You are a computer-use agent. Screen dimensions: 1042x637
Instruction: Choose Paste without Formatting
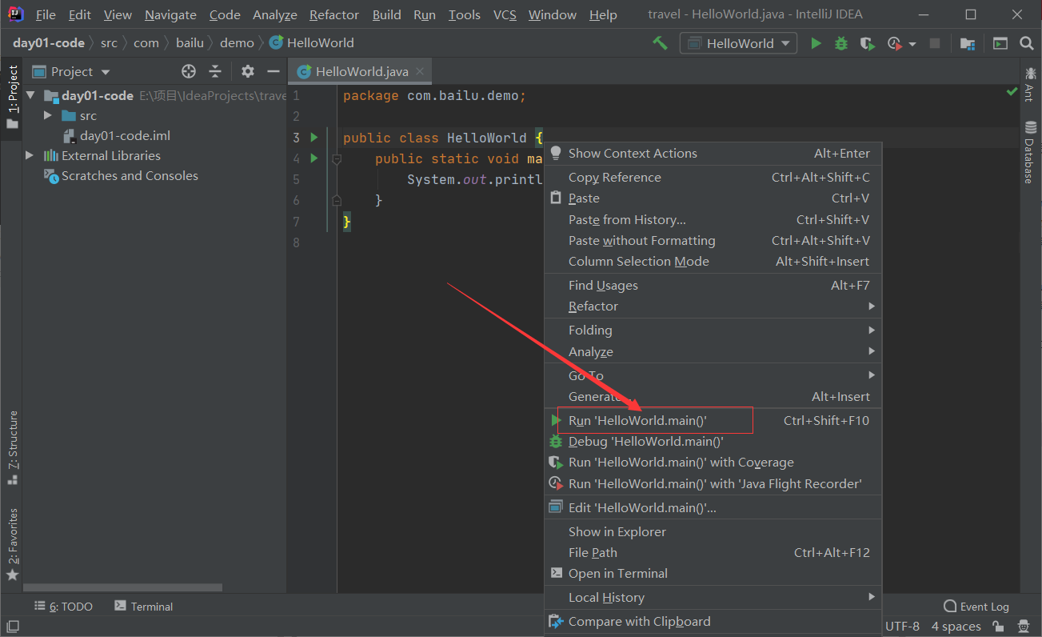point(713,240)
